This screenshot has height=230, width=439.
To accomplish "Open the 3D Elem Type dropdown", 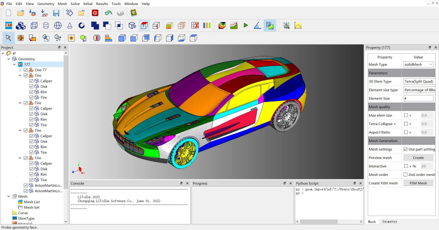I will click(419, 81).
